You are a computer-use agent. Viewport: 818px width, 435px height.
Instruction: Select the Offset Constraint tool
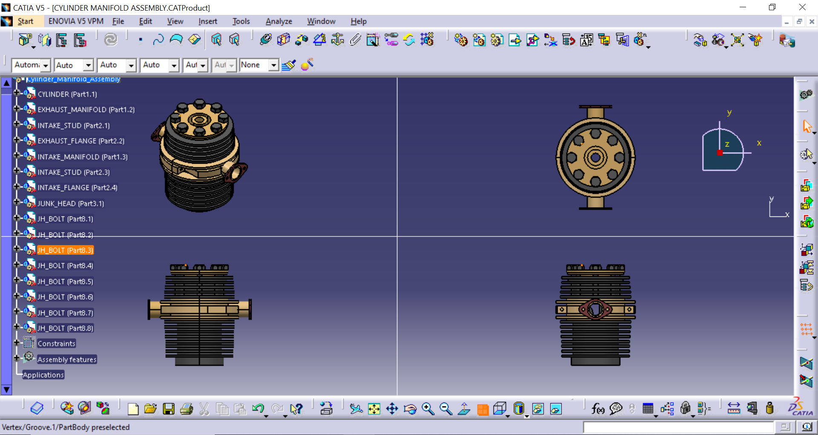pos(302,40)
